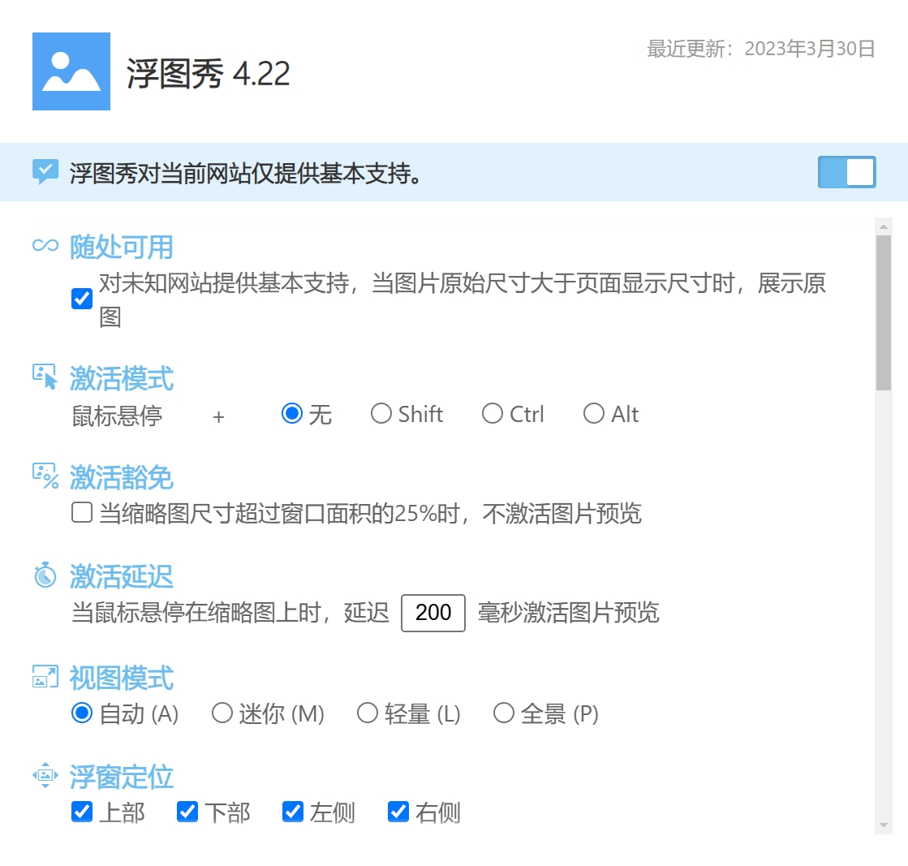
Task: Click the percent icon beside 激活豁免
Action: pos(44,477)
